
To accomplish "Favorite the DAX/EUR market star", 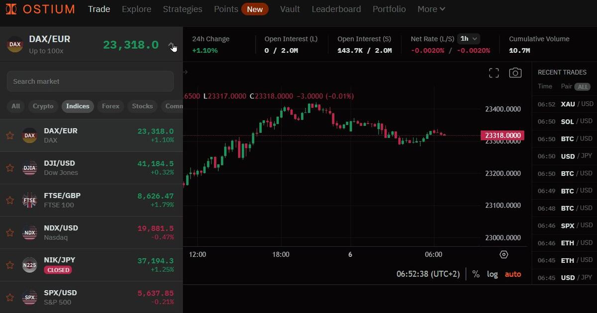I will [10, 135].
